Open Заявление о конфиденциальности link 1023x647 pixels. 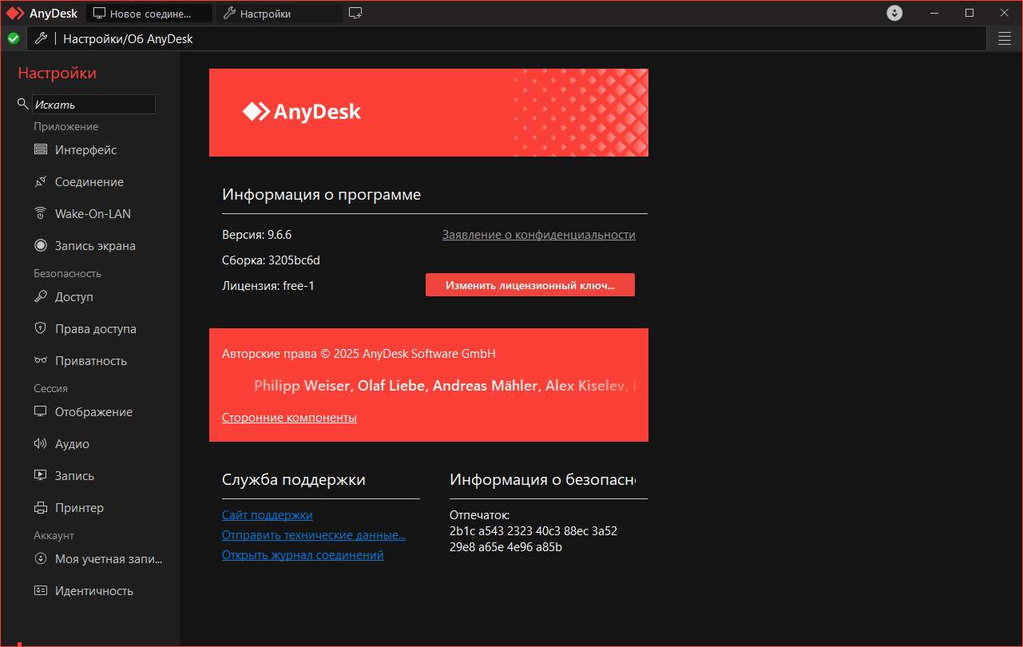538,235
